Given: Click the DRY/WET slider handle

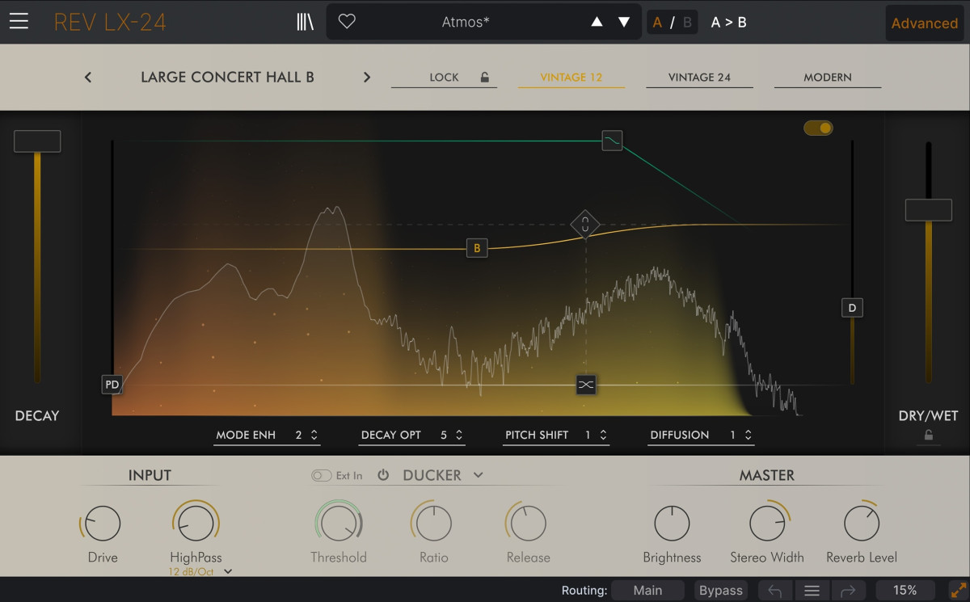Looking at the screenshot, I should pos(929,210).
